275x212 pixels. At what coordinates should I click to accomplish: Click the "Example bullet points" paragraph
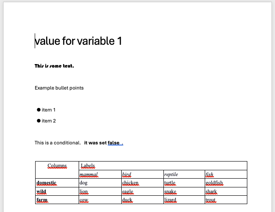point(59,88)
